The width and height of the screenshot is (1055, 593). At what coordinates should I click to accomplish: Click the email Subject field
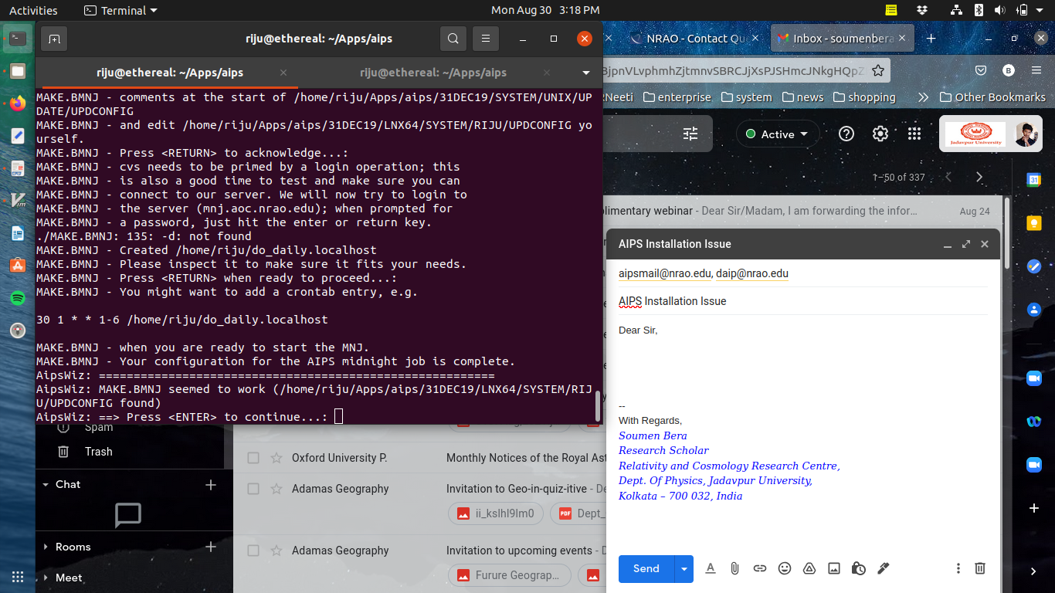click(x=803, y=301)
